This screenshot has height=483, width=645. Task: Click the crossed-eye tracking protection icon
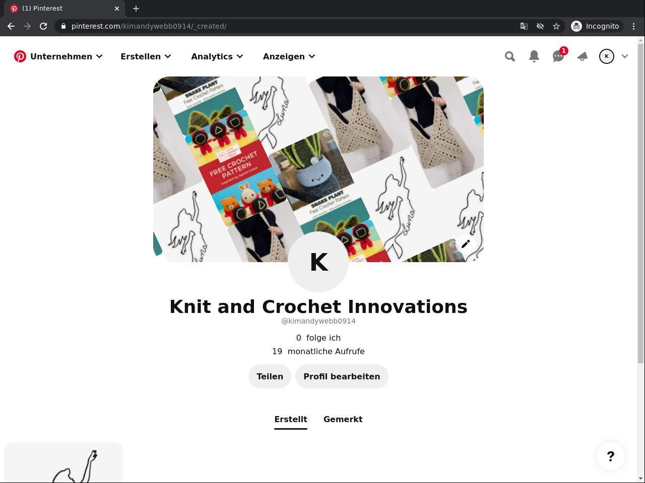[x=540, y=26]
